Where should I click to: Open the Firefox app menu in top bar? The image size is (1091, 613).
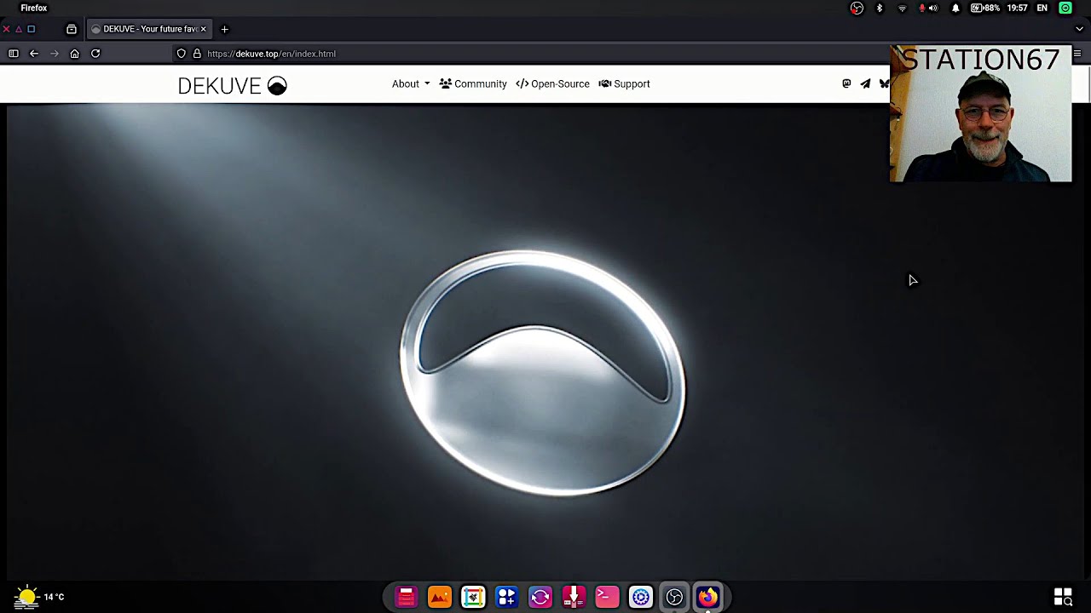[34, 8]
